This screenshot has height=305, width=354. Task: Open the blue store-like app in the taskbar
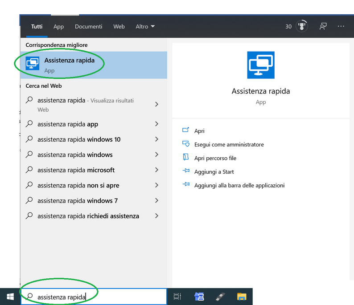(x=199, y=297)
